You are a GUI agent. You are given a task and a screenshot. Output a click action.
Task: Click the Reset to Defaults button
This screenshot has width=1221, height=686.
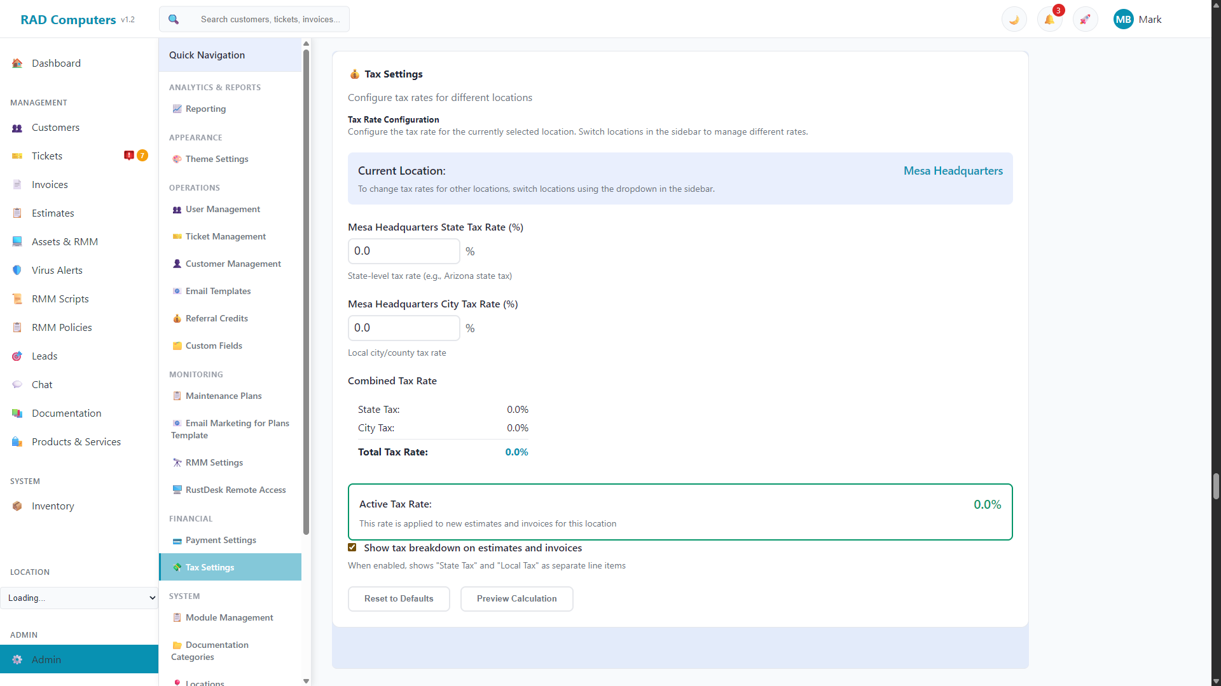[x=399, y=598]
